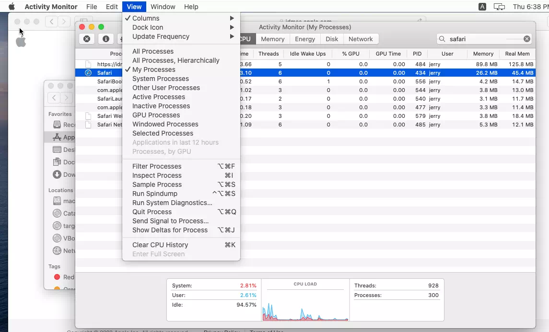Click Run System Diagnostics menu item
The image size is (549, 332).
click(181, 203)
